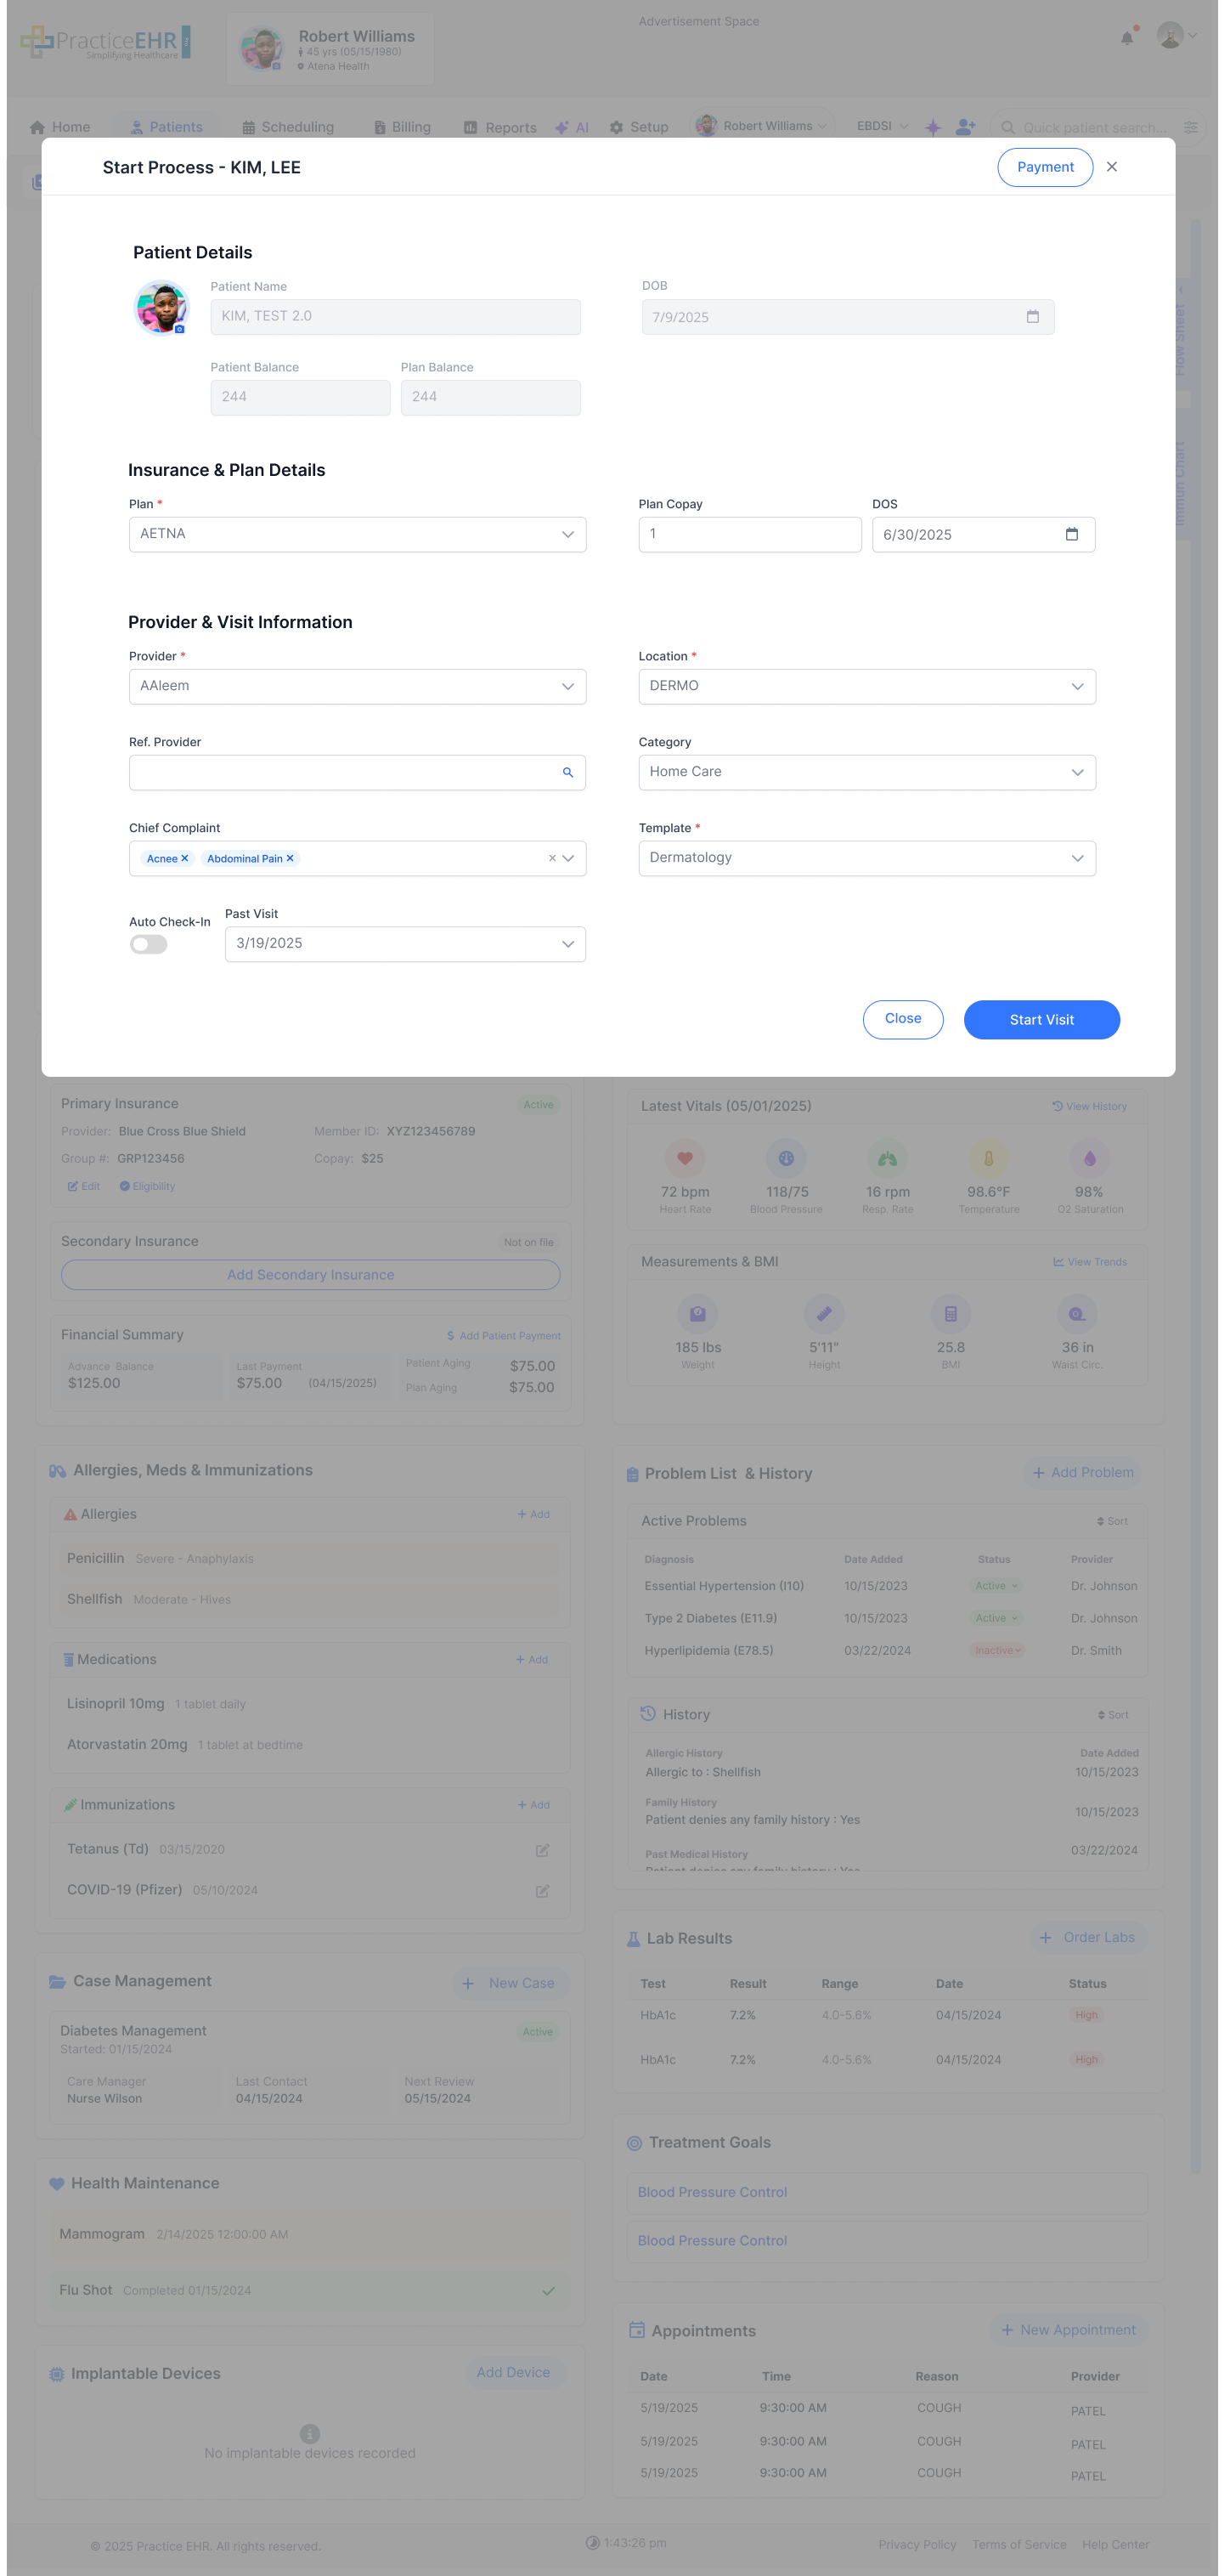Click the O2 saturation droplet icon
This screenshot has width=1230, height=2576.
click(x=1089, y=1158)
